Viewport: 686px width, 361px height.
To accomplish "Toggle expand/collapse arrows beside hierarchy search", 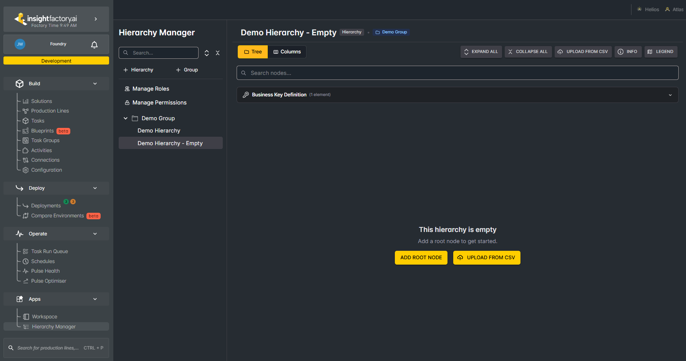I will pos(207,53).
